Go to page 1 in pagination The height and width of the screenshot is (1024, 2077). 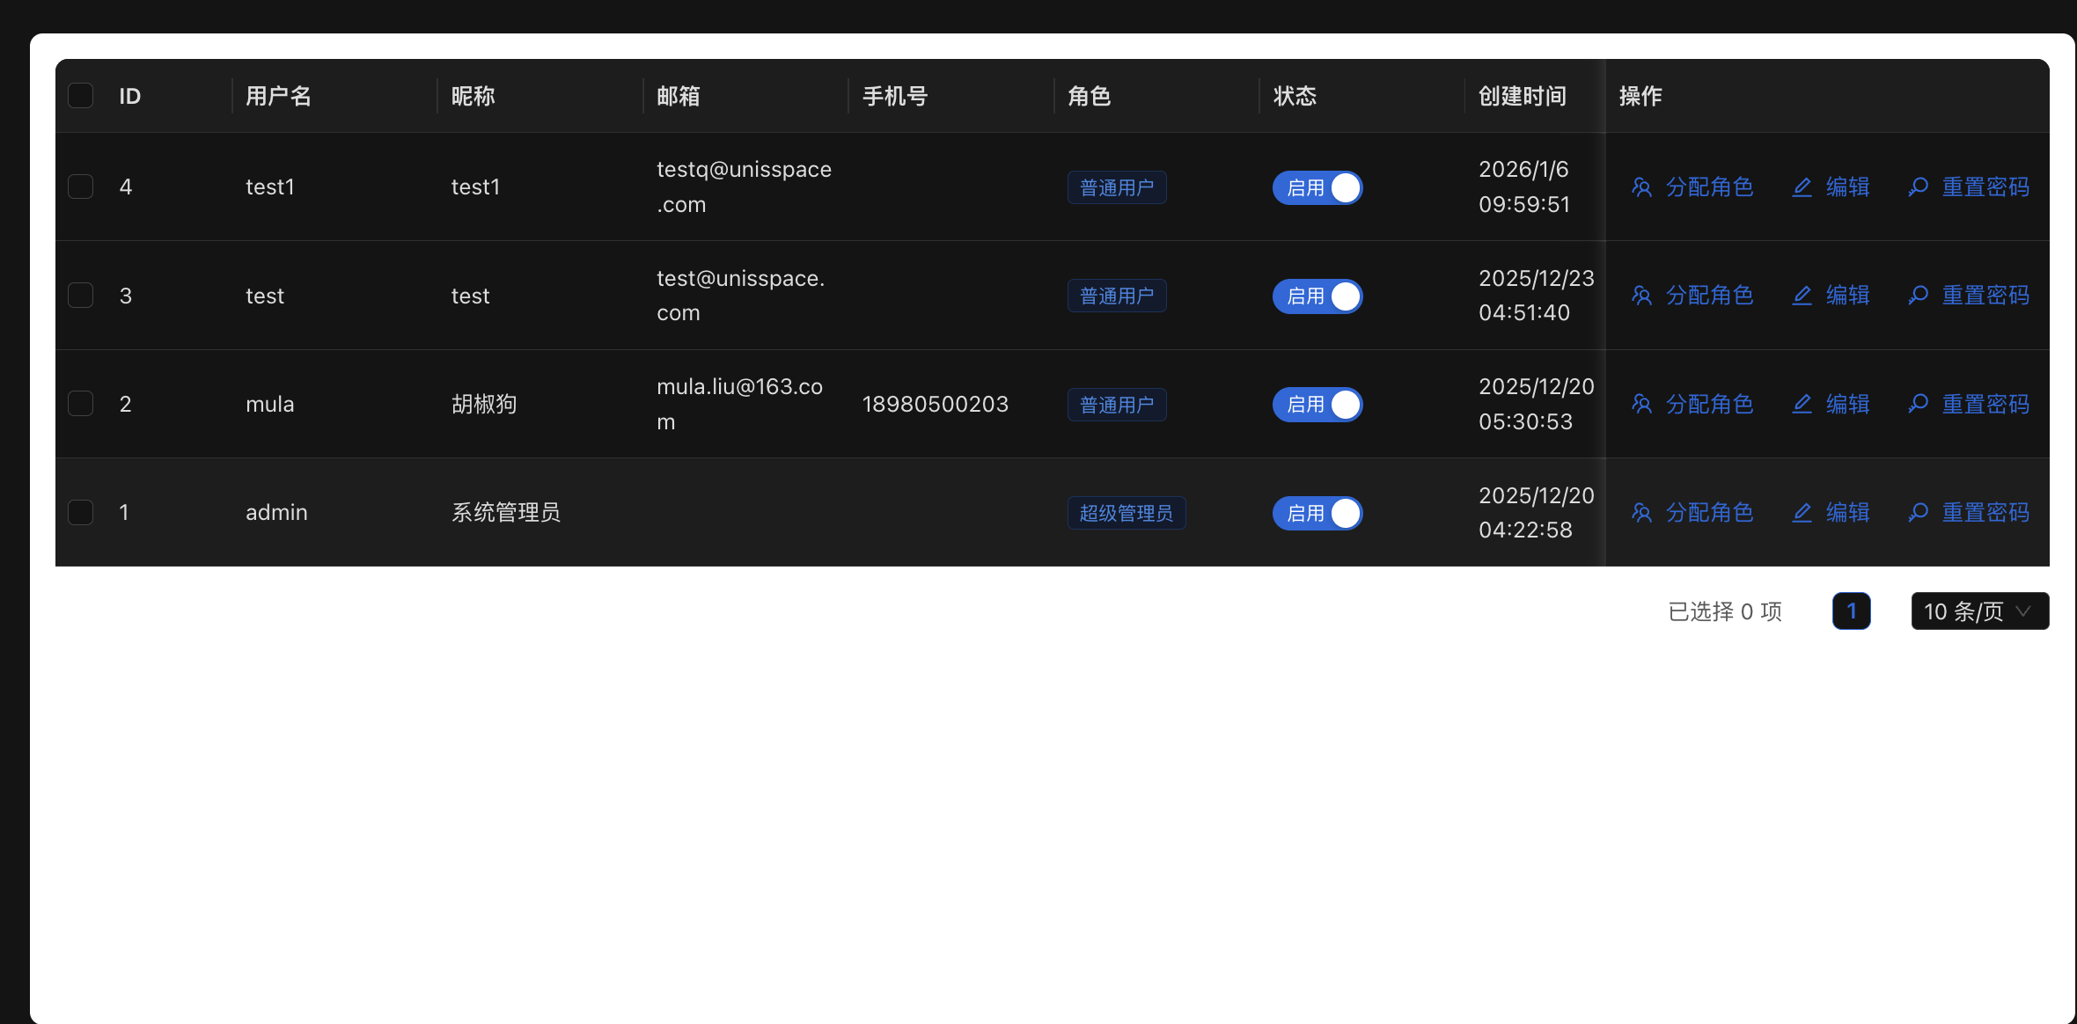tap(1851, 611)
